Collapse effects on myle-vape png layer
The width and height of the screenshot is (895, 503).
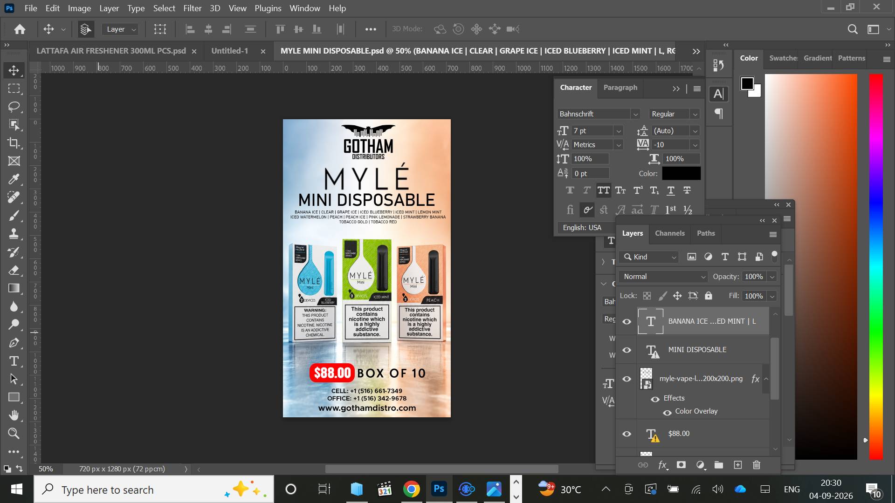[x=766, y=379]
